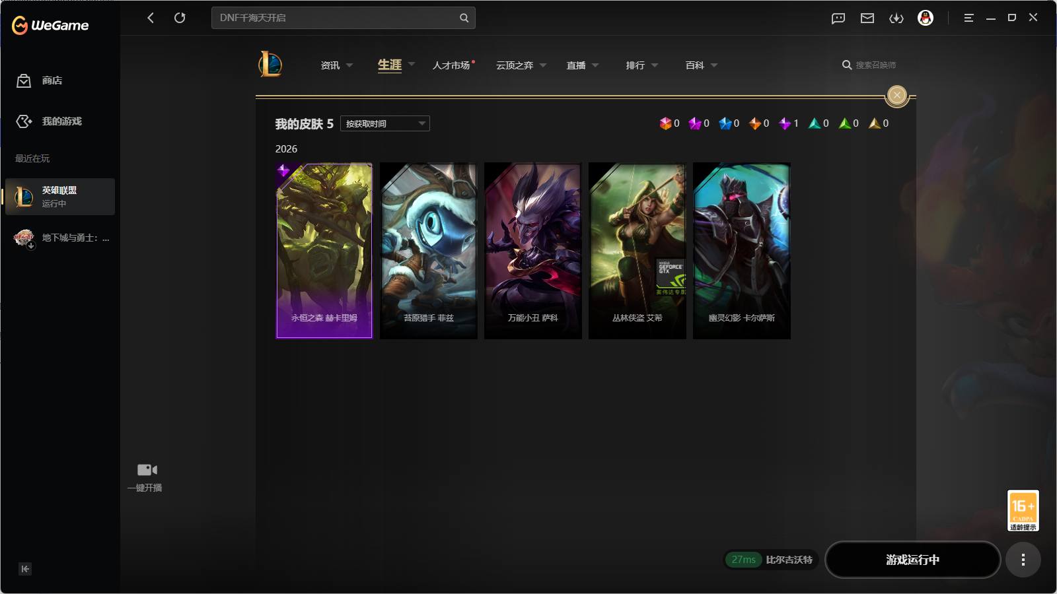Select 英雄联盟 in recent games

tap(60, 197)
